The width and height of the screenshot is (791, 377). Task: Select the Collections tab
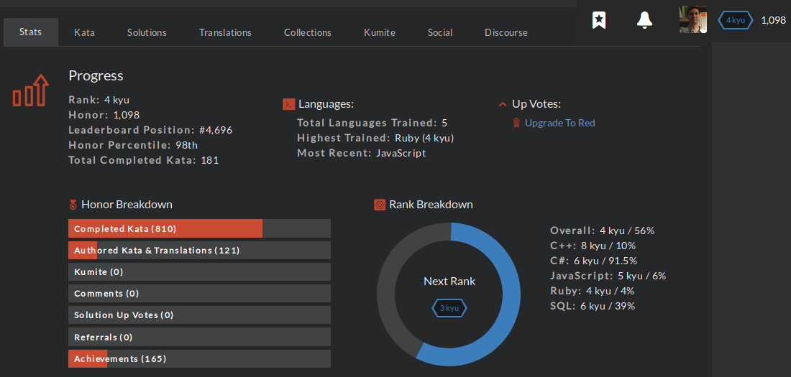tap(307, 32)
